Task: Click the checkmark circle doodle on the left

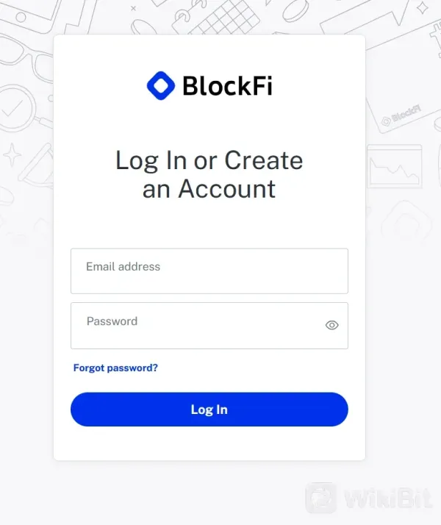Action: click(x=14, y=109)
